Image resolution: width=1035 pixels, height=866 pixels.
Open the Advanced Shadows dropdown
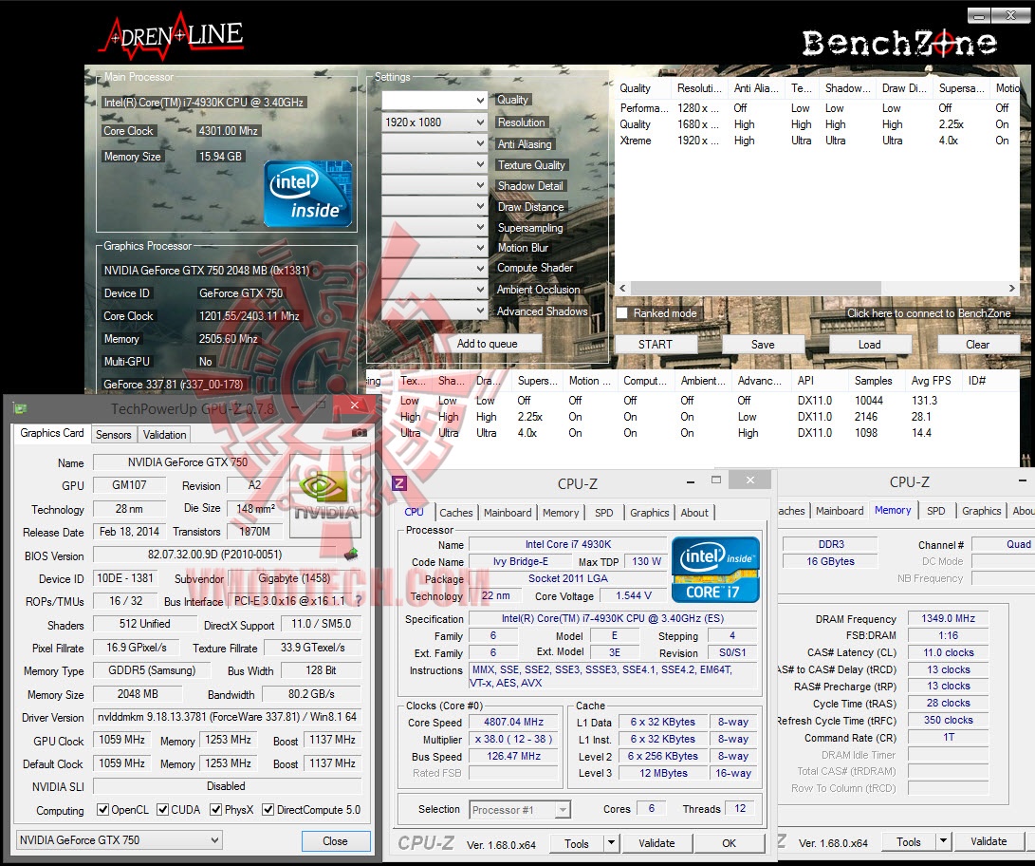tap(435, 310)
